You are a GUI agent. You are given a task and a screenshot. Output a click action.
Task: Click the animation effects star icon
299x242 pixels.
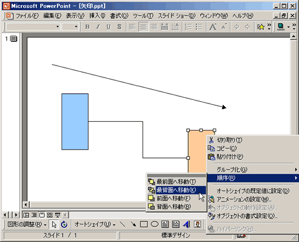pos(260,26)
